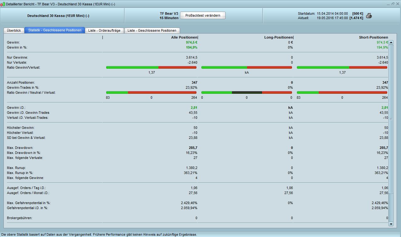This screenshot has height=237, width=401.
Task: Click 'Gewinn i.D.:' row label
Action: (x=16, y=108)
